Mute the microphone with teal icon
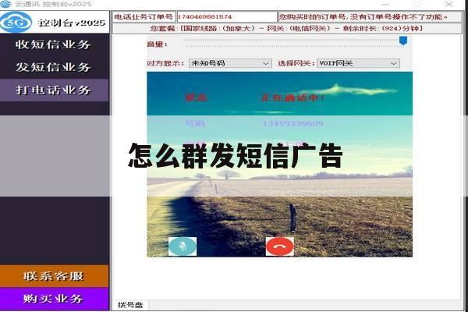The width and height of the screenshot is (468, 312). [x=183, y=246]
